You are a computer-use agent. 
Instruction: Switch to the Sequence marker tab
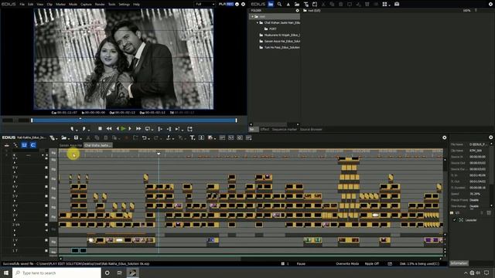[x=285, y=129]
